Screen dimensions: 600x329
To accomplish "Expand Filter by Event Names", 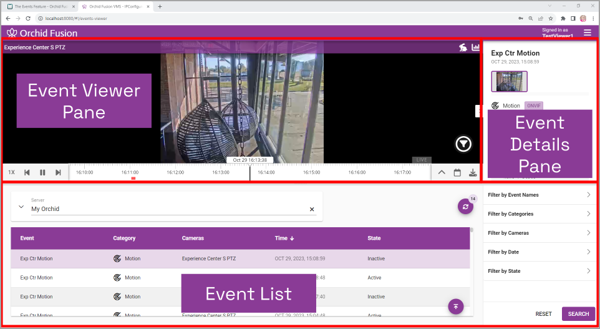I will 539,195.
